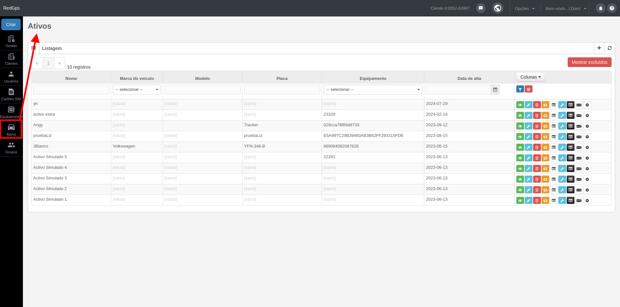View asset yh with the eye icon
Viewport: 620px width, 307px height.
pos(520,105)
